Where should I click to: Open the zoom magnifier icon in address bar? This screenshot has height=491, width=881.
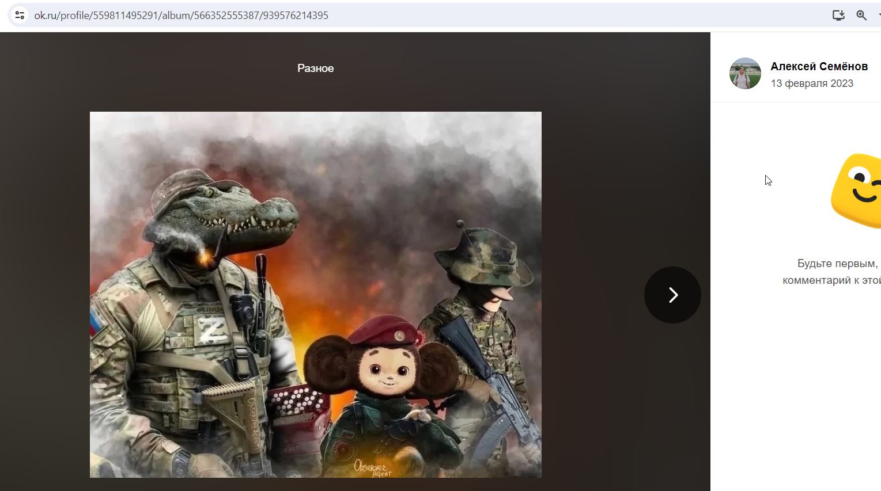point(861,16)
